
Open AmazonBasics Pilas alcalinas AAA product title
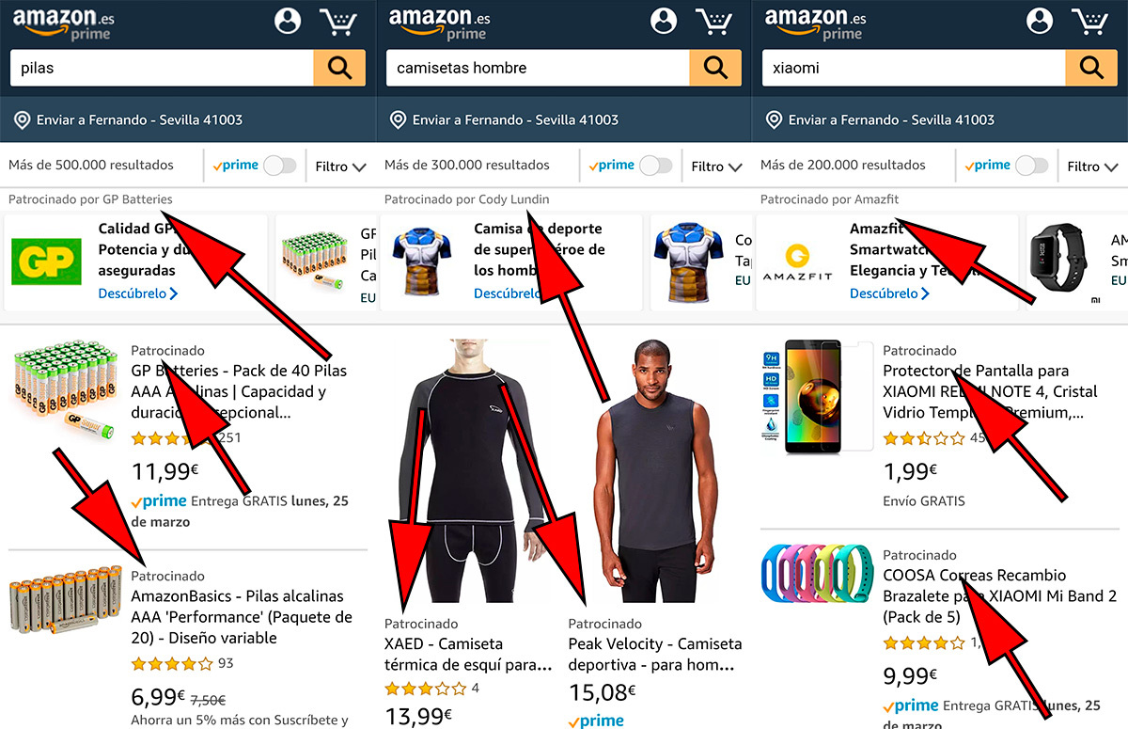point(242,617)
